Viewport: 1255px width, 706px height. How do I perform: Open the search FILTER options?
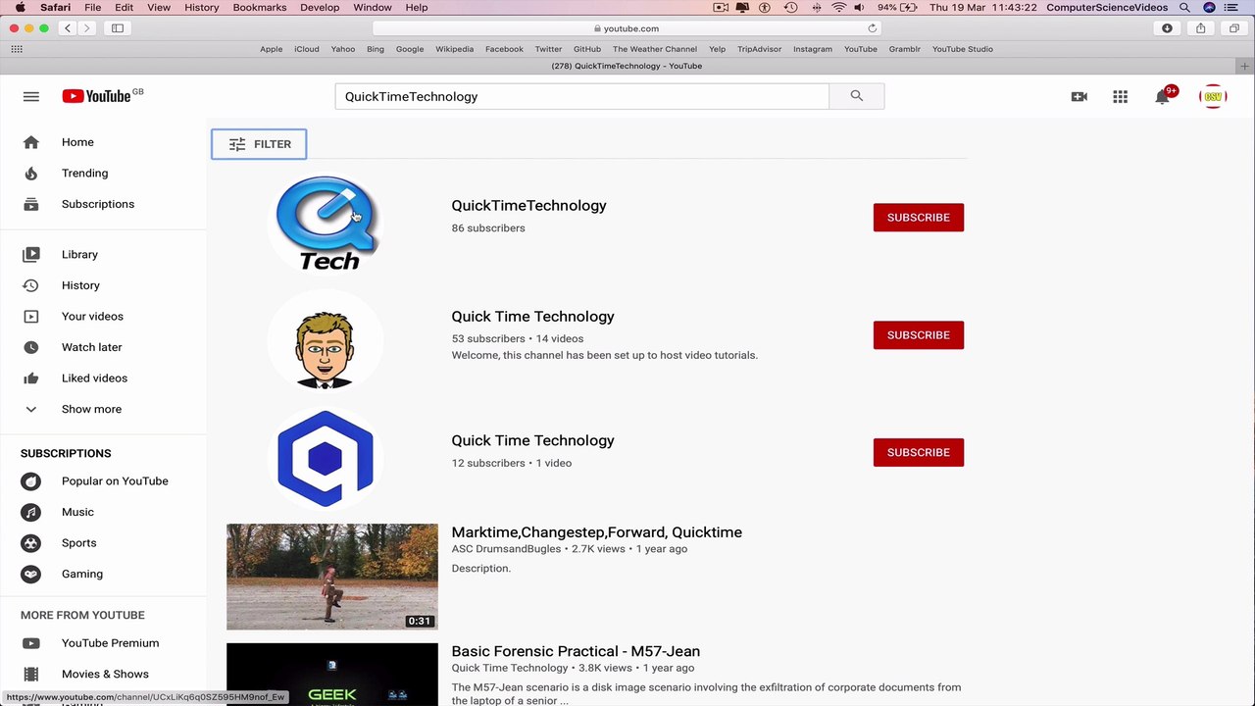pos(259,144)
